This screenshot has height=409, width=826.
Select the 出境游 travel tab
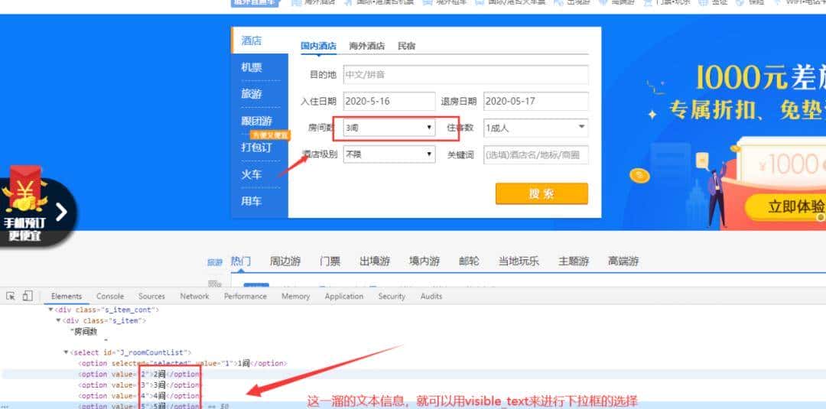coord(375,261)
